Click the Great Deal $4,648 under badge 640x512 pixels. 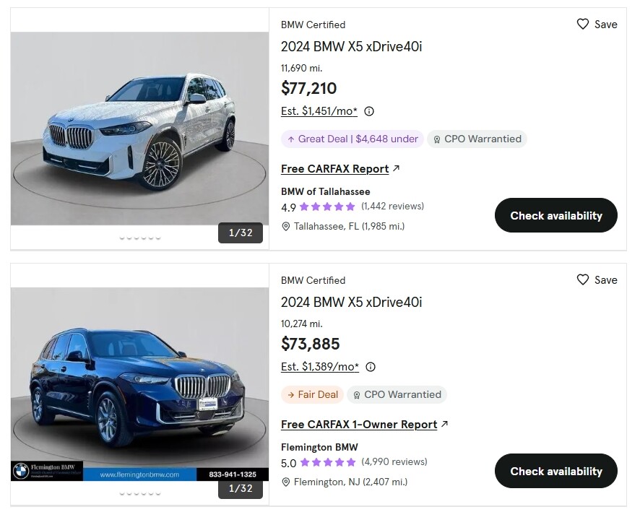pos(353,139)
